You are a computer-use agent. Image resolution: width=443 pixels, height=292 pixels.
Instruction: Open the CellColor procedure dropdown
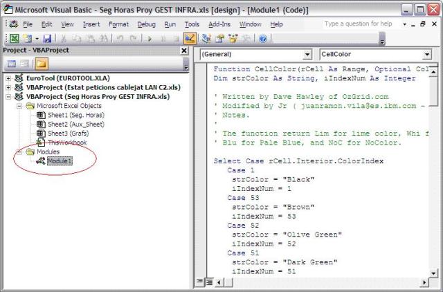[427, 54]
